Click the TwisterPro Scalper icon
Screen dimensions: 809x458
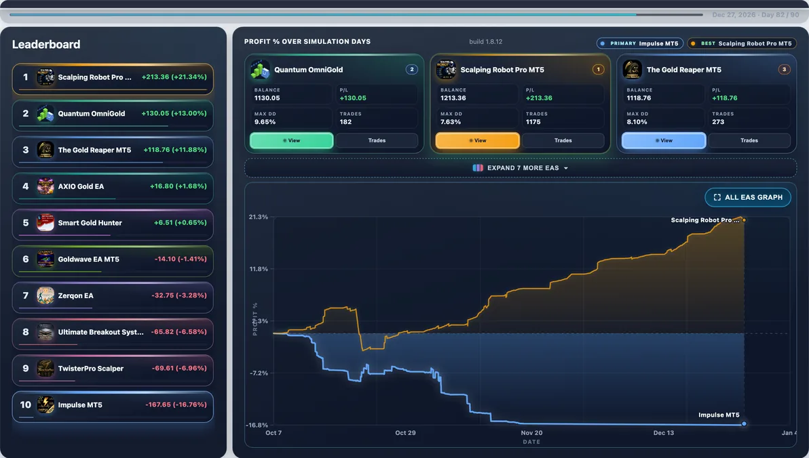(x=45, y=369)
